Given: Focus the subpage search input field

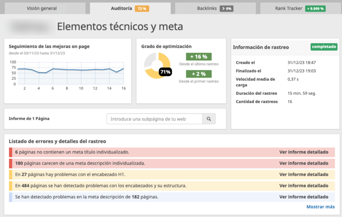Looking at the screenshot, I should click(155, 119).
